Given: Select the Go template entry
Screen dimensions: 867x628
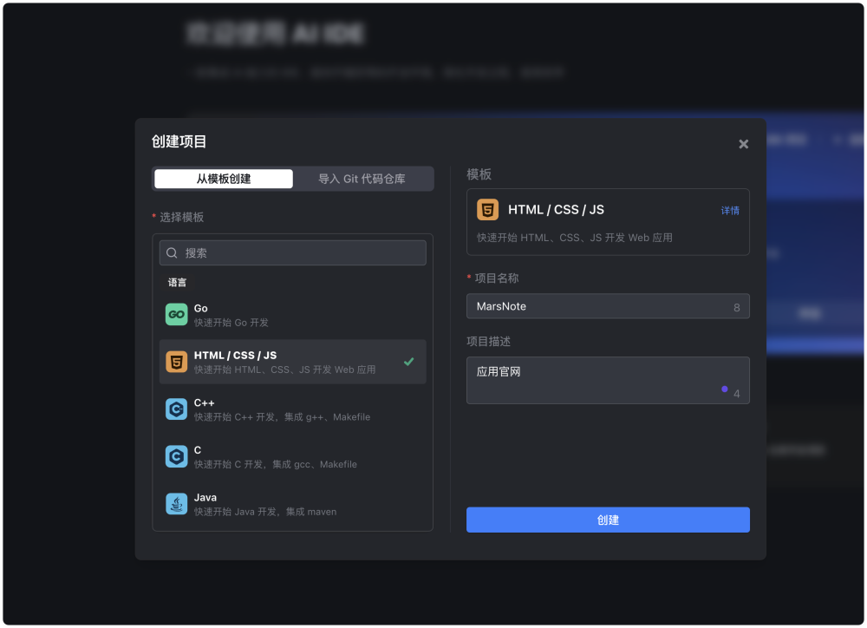Looking at the screenshot, I should (x=292, y=314).
